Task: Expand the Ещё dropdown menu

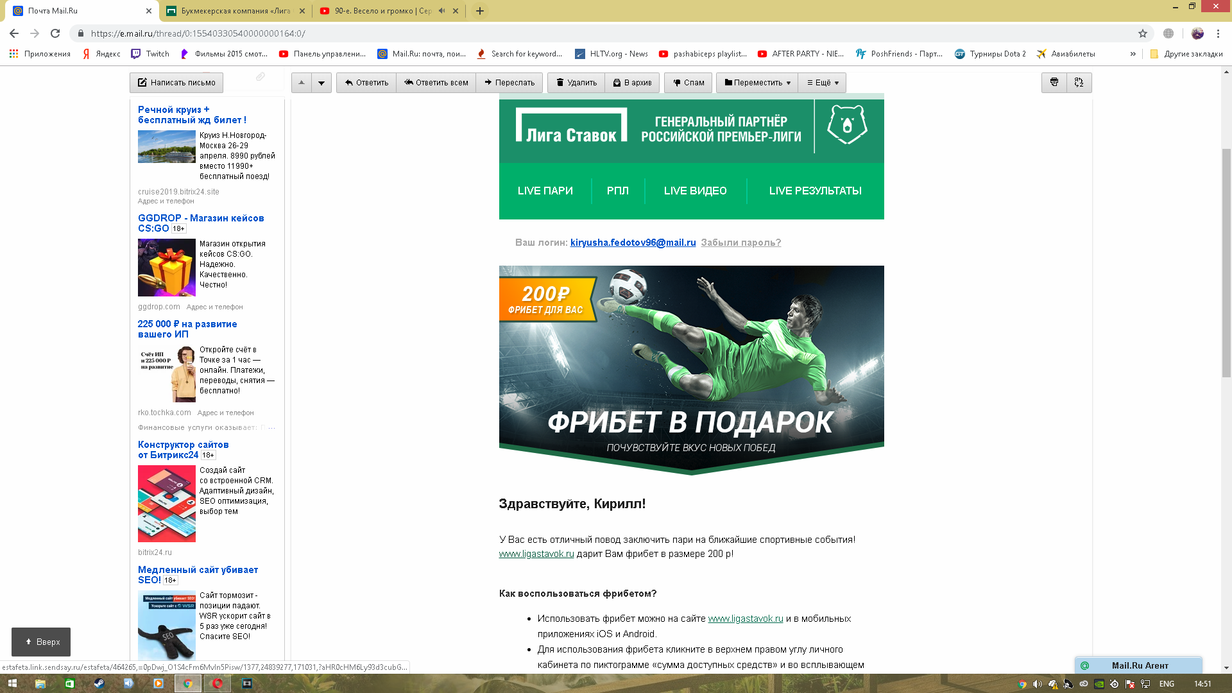Action: 823,83
